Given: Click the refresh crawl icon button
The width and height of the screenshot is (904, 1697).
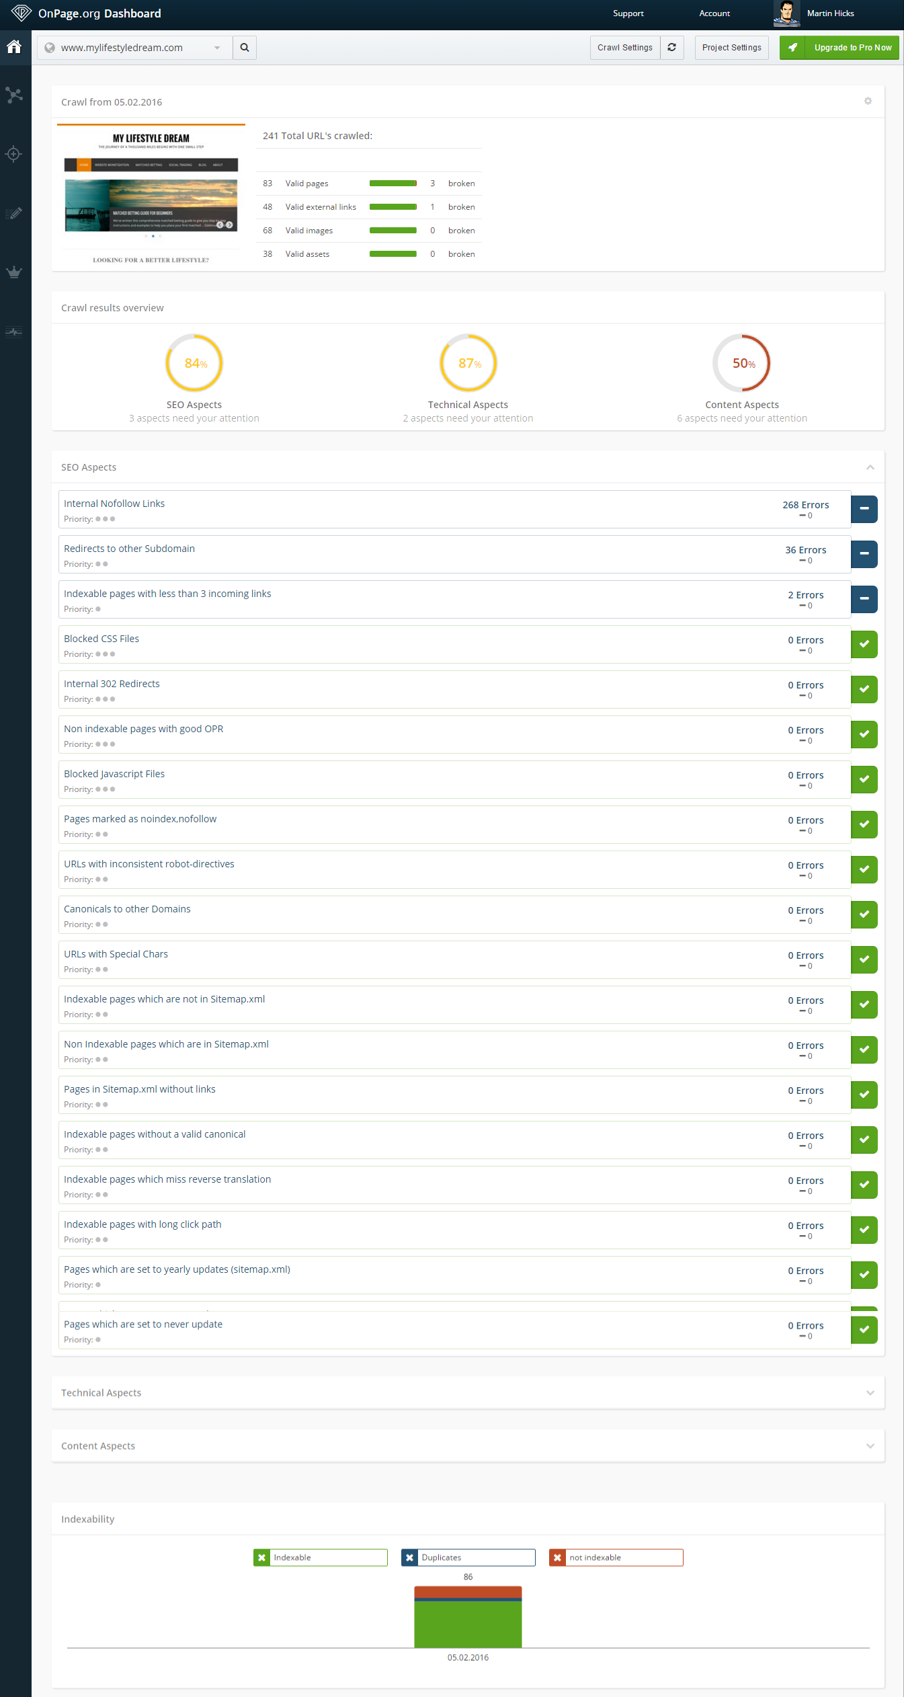Looking at the screenshot, I should coord(671,48).
